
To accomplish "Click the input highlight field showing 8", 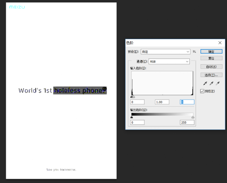I will tap(187, 102).
